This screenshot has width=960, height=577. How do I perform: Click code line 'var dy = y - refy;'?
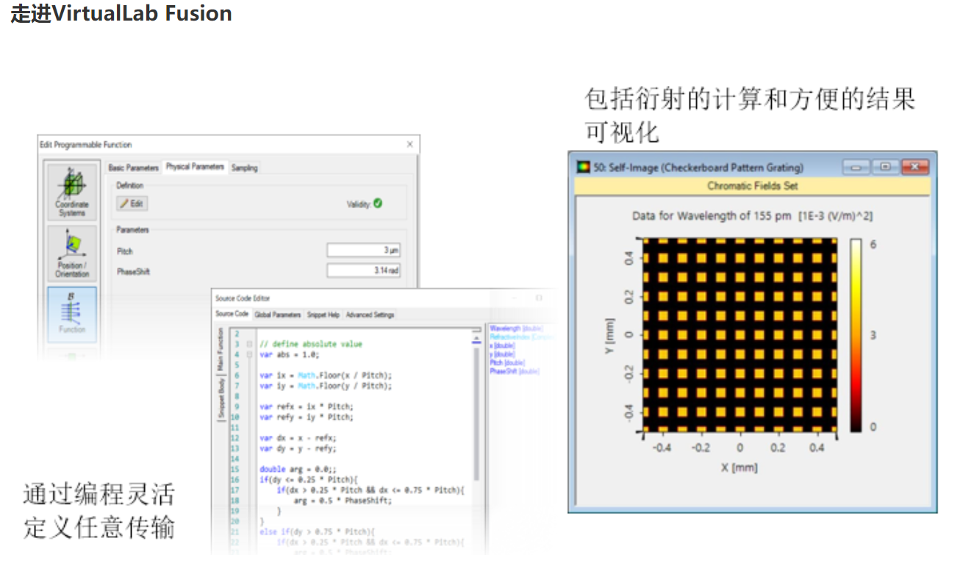point(298,448)
